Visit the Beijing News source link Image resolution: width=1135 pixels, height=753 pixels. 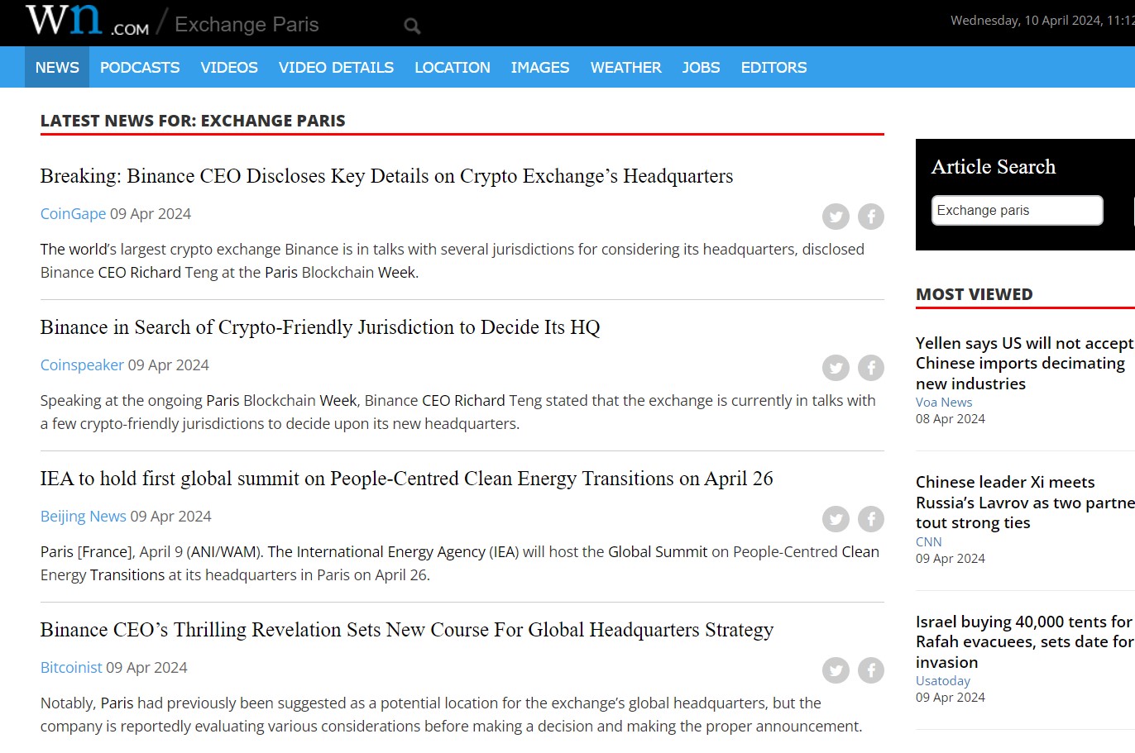tap(84, 516)
